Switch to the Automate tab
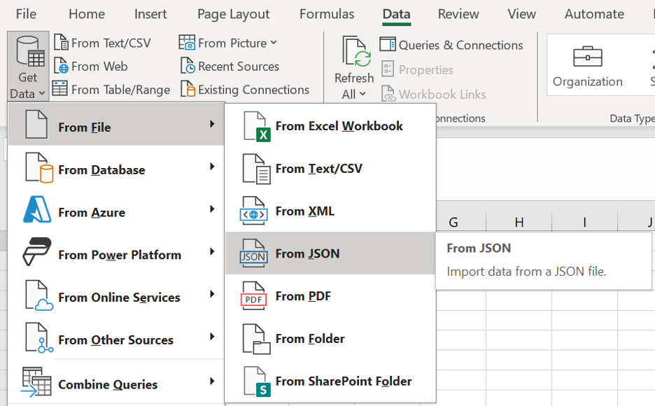The image size is (655, 406). point(594,14)
